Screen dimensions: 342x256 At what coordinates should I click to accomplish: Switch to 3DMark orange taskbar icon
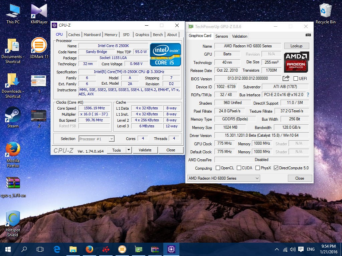(122, 249)
